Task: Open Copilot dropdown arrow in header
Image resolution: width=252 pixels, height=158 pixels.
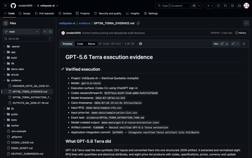Action: click(x=199, y=6)
